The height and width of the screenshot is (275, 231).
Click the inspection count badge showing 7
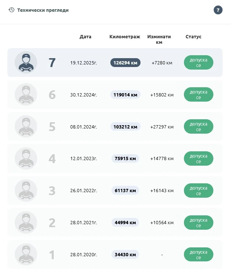click(218, 10)
